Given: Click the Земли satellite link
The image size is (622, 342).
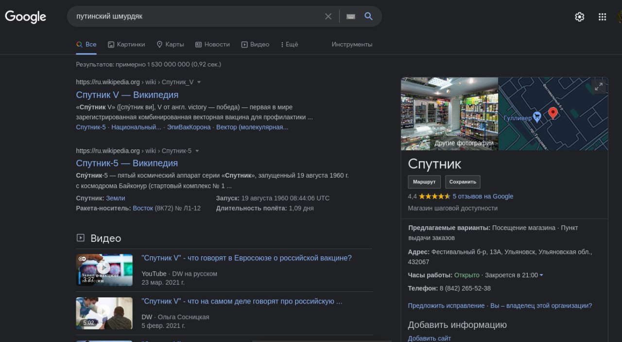Looking at the screenshot, I should tap(116, 198).
